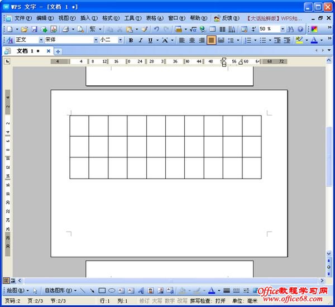The height and width of the screenshot is (307, 335).
Task: Open the font dropdown showing 宋体
Action: click(x=95, y=40)
